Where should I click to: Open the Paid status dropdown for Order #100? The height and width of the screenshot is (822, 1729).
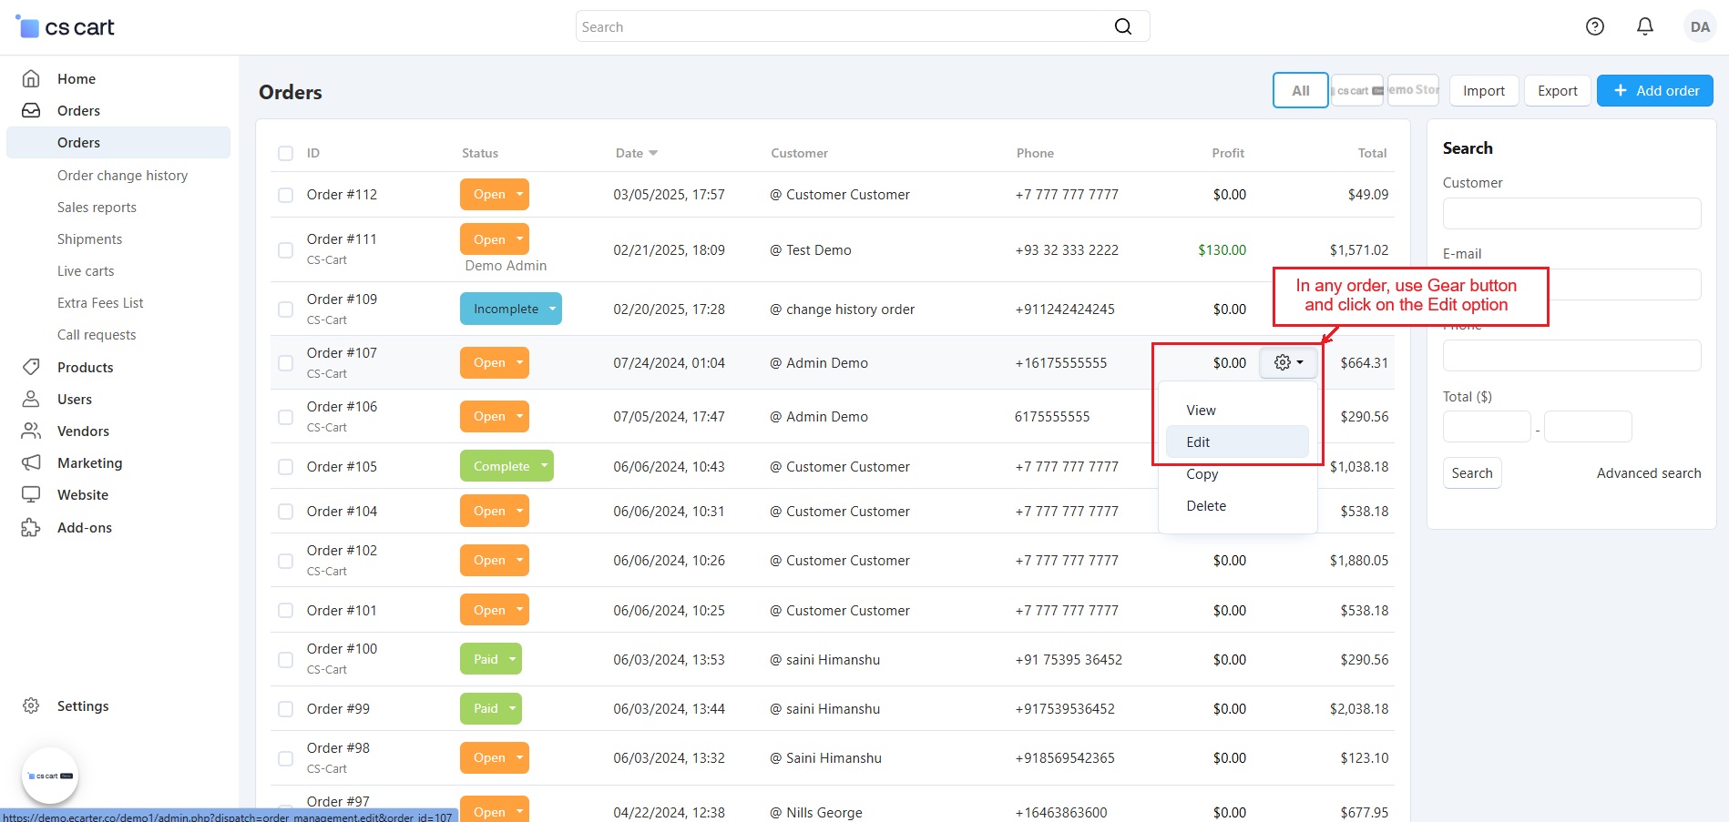click(x=512, y=659)
